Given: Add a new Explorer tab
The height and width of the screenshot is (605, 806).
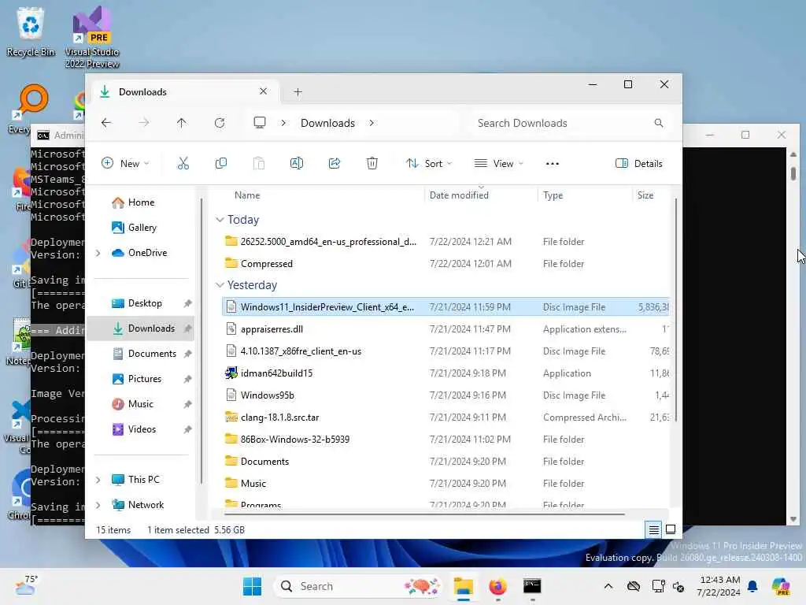Looking at the screenshot, I should [x=298, y=92].
